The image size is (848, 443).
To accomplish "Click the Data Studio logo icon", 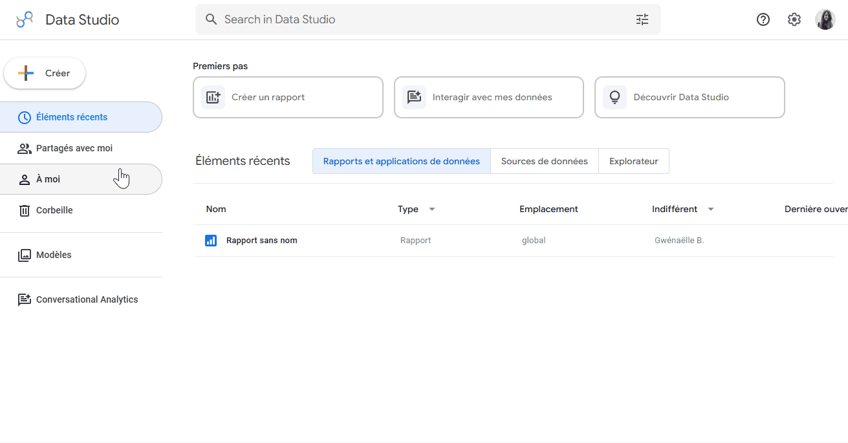I will (x=25, y=19).
